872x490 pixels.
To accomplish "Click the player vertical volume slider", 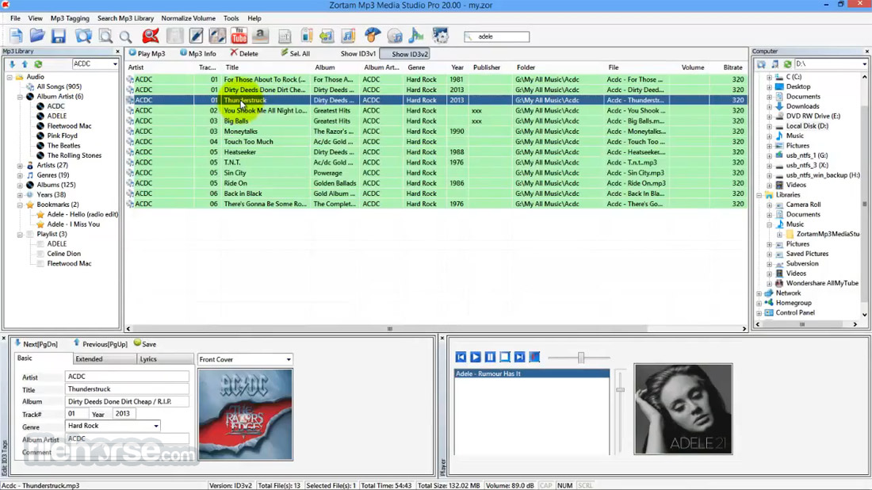I will pyautogui.click(x=620, y=390).
